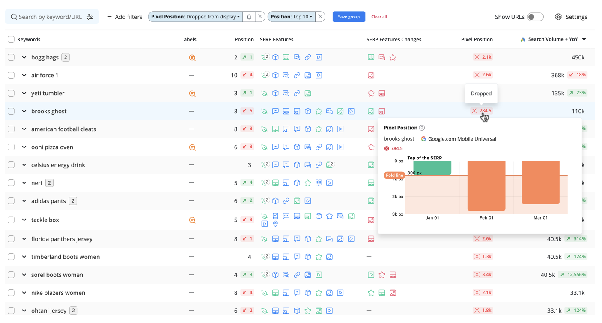Click Clear all link
The width and height of the screenshot is (602, 323).
coord(379,17)
